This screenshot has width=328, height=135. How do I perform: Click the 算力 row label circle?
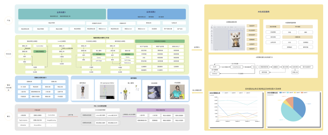tap(9, 117)
